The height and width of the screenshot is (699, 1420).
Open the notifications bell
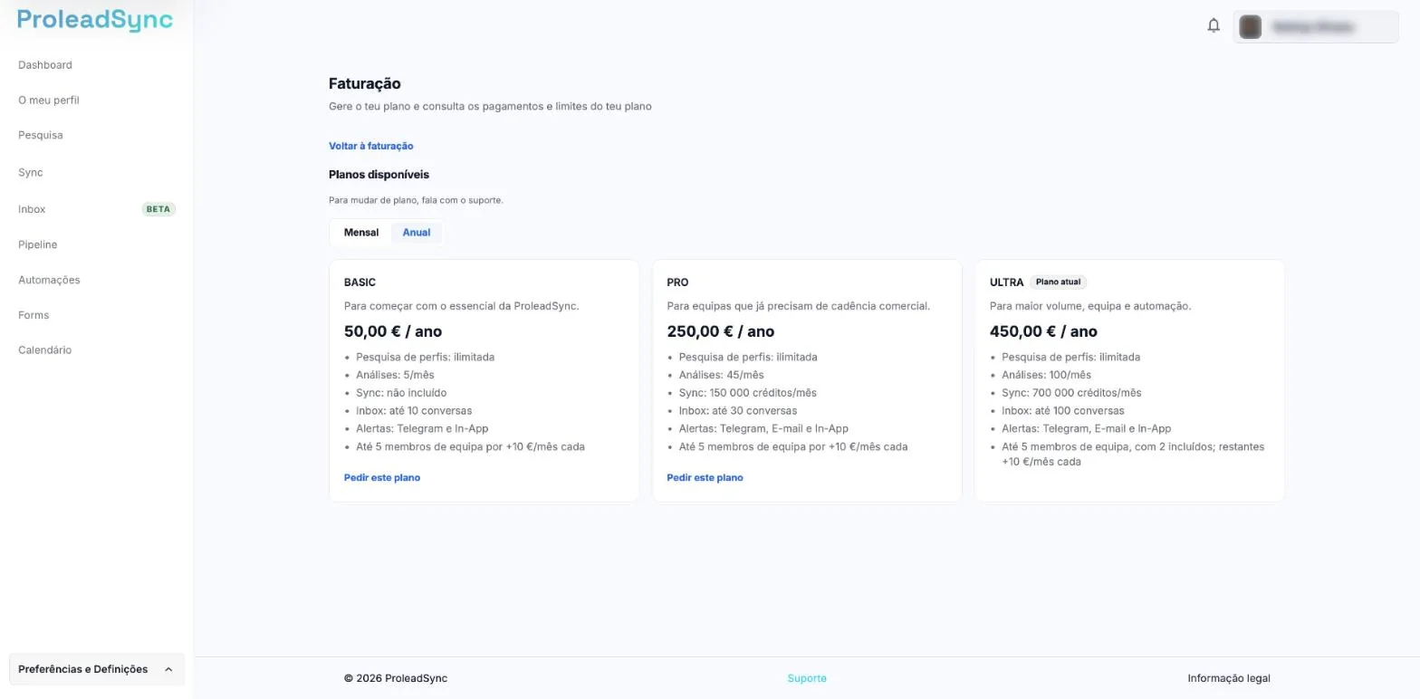coord(1214,25)
